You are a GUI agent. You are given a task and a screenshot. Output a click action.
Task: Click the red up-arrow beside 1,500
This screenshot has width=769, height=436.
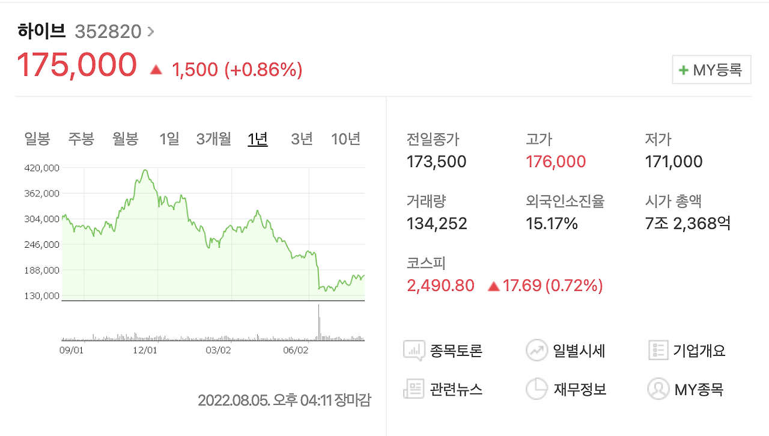[156, 69]
